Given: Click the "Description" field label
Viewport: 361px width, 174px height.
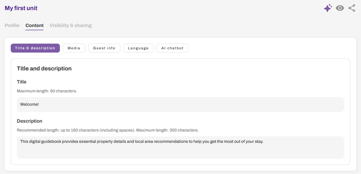Looking at the screenshot, I should pos(29,121).
